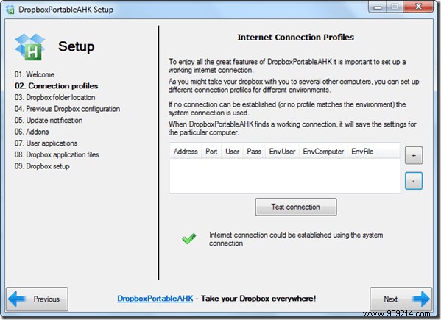Screen dimensions: 441x320
Task: Click the 'Internet connection could be established' status text
Action: (296, 239)
